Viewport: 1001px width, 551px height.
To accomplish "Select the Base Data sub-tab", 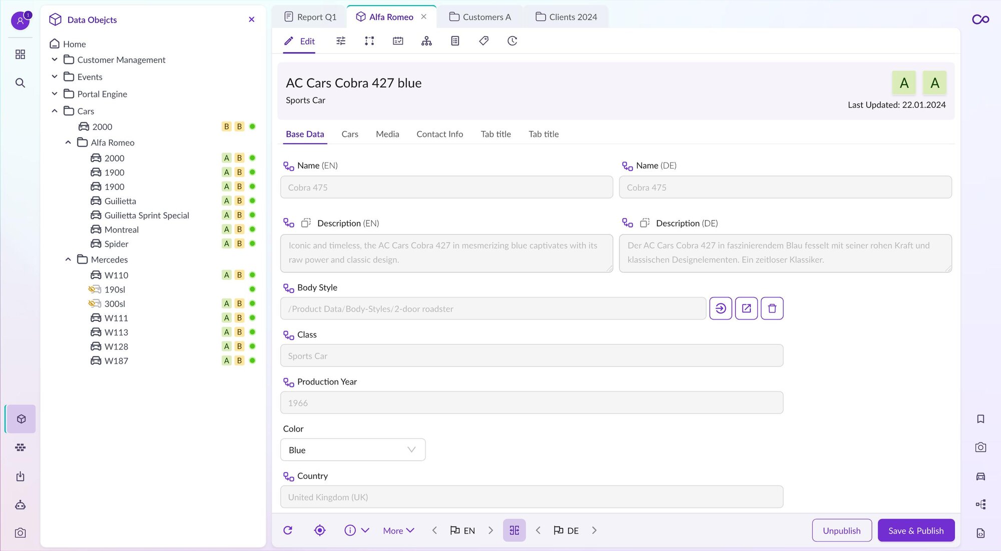I will (x=305, y=134).
